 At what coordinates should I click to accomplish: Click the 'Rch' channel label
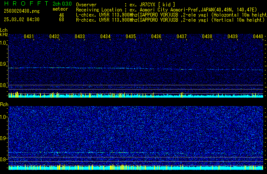(x=4, y=104)
